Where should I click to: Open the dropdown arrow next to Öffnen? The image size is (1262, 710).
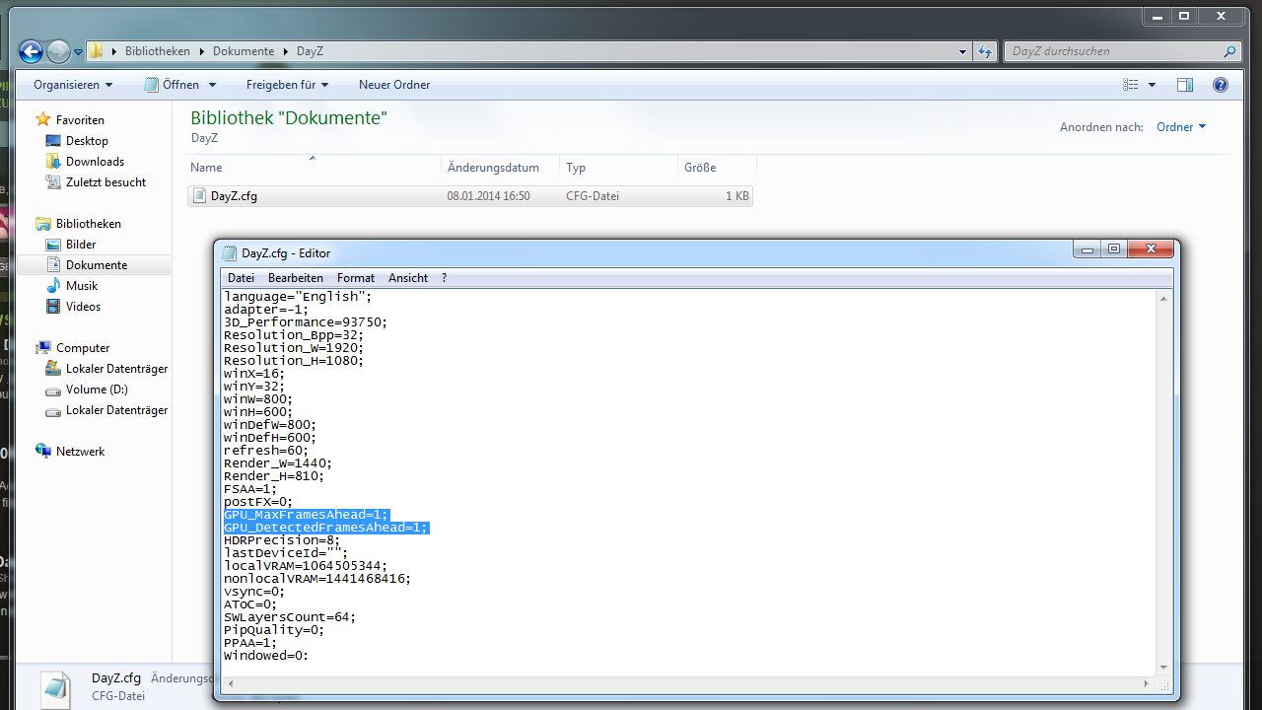pos(212,85)
